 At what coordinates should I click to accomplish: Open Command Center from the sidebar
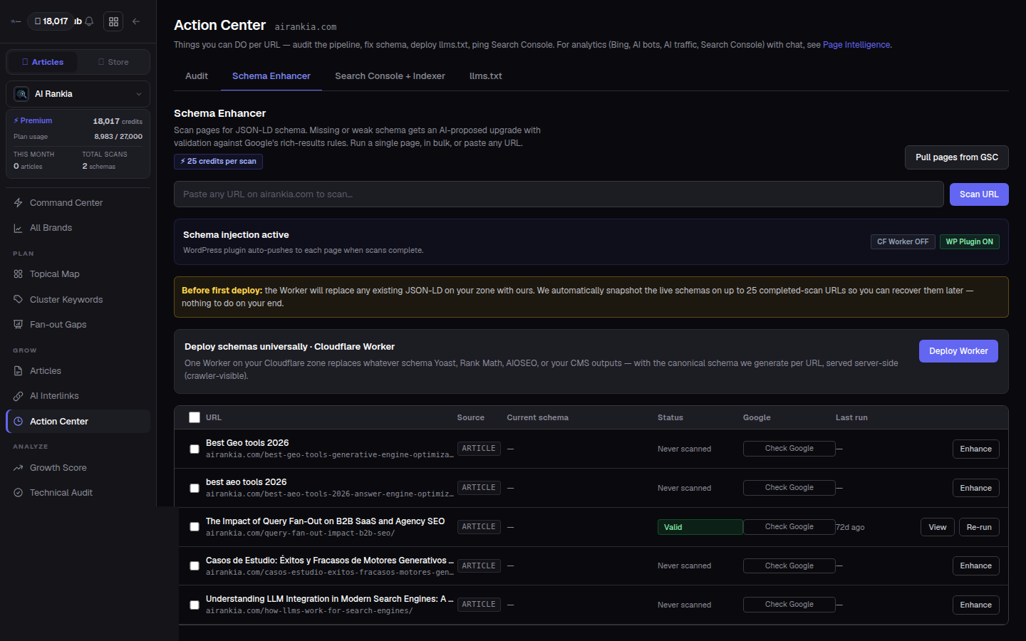pyautogui.click(x=78, y=203)
